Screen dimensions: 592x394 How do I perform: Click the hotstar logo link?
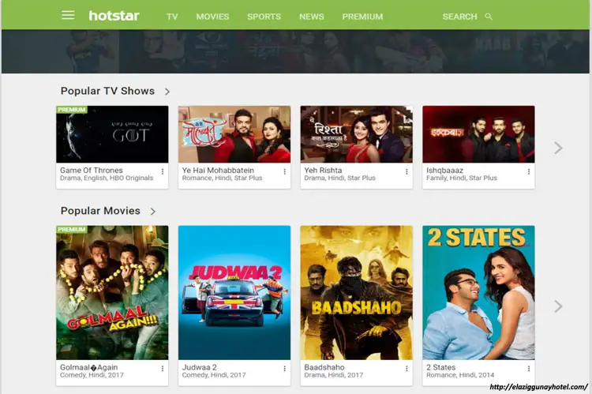(x=114, y=16)
